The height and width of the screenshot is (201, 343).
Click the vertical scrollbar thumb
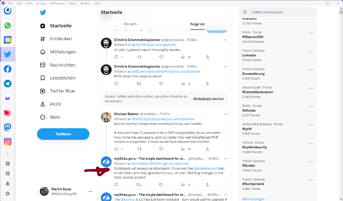341,12
